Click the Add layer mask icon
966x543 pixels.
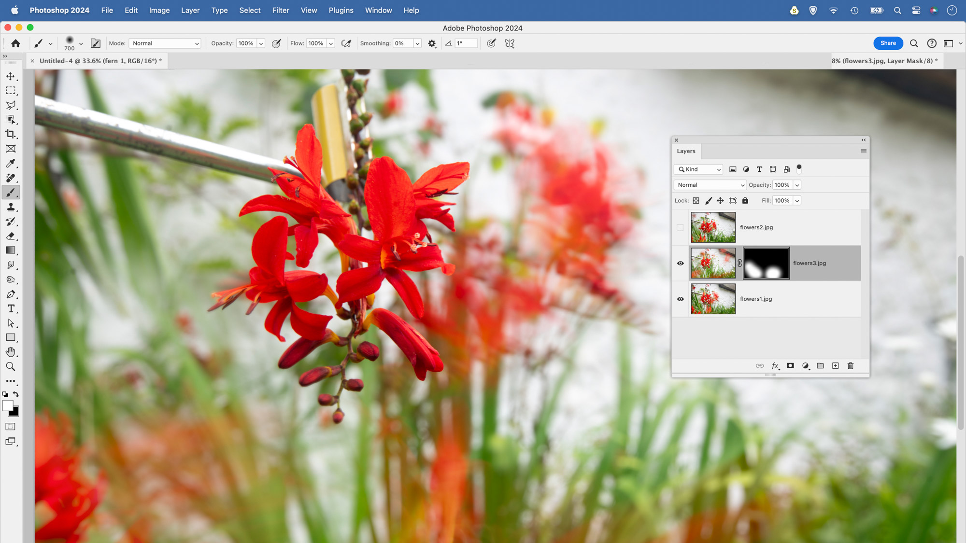click(x=790, y=366)
